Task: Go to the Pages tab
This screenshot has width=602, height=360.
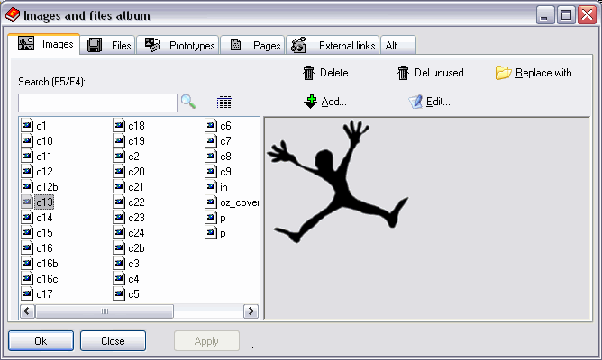Action: (255, 45)
